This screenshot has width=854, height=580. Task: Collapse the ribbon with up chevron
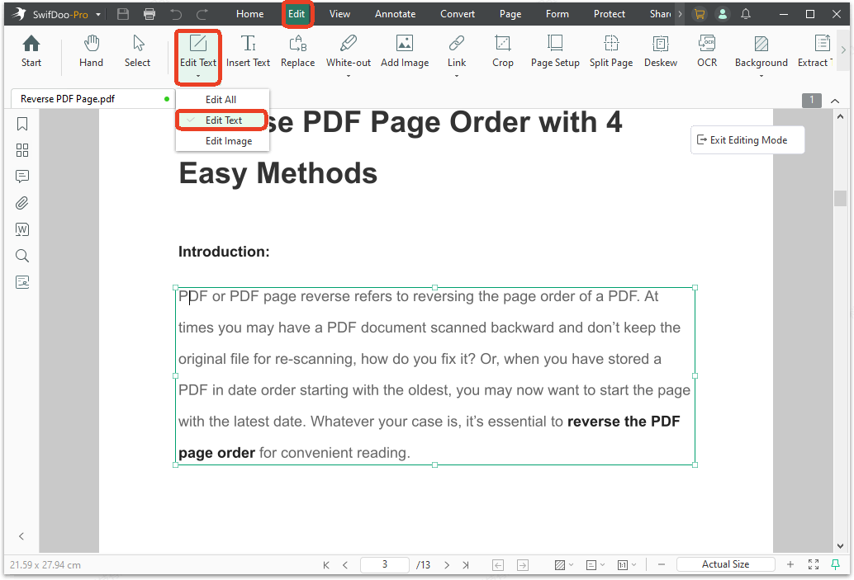tap(835, 101)
